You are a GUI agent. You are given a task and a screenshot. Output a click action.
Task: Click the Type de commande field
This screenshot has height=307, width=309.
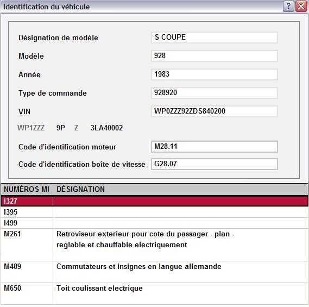[215, 93]
